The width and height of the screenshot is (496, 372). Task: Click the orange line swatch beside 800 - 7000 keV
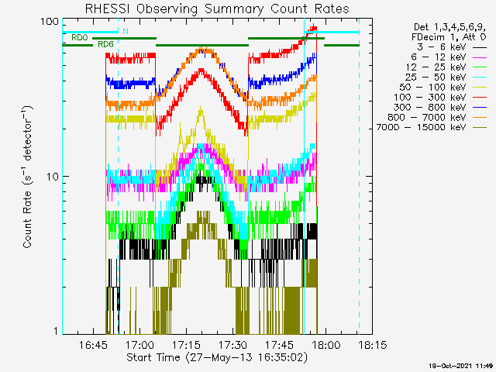480,118
